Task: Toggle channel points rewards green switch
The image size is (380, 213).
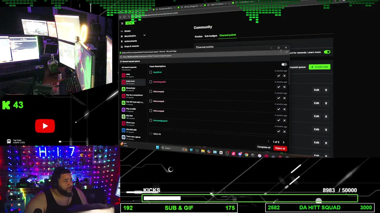Action: coord(327,52)
